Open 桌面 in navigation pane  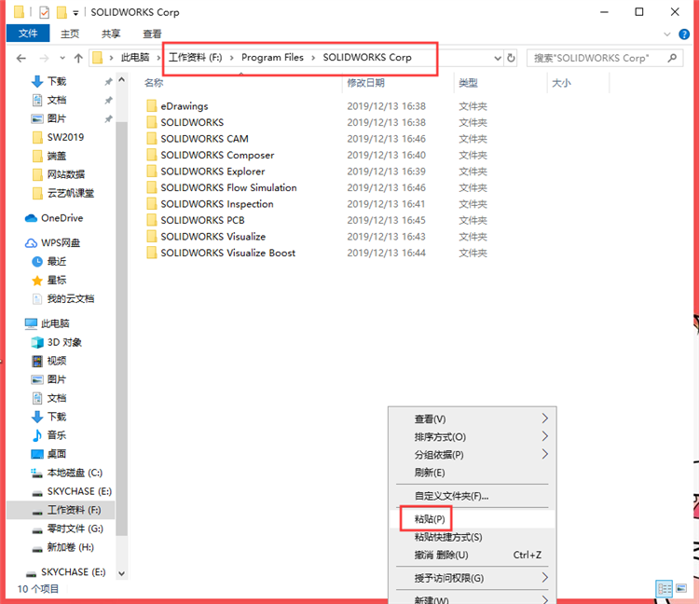57,454
